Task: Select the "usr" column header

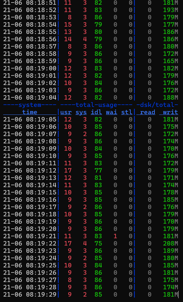Action: [x=66, y=112]
